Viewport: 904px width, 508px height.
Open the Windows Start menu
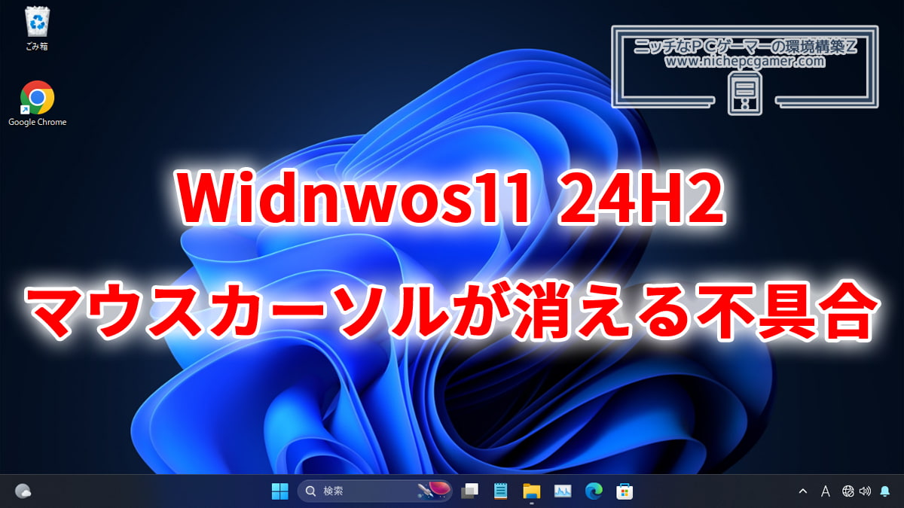(x=279, y=491)
